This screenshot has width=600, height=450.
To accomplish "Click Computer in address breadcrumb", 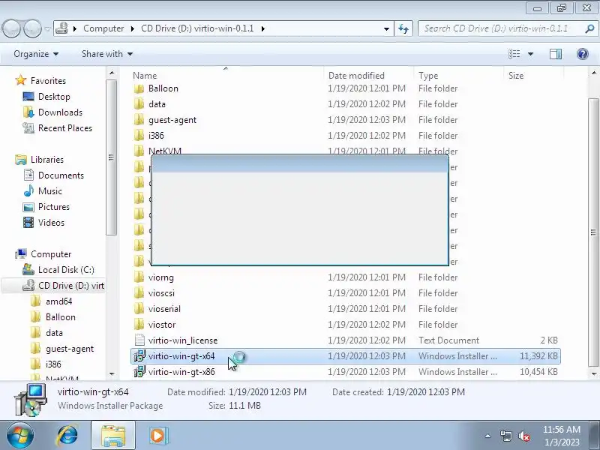I will point(103,28).
